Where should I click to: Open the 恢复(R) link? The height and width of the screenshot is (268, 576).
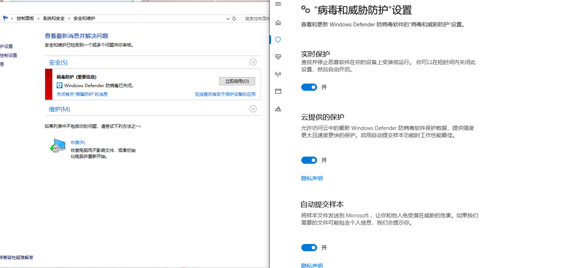pos(78,143)
